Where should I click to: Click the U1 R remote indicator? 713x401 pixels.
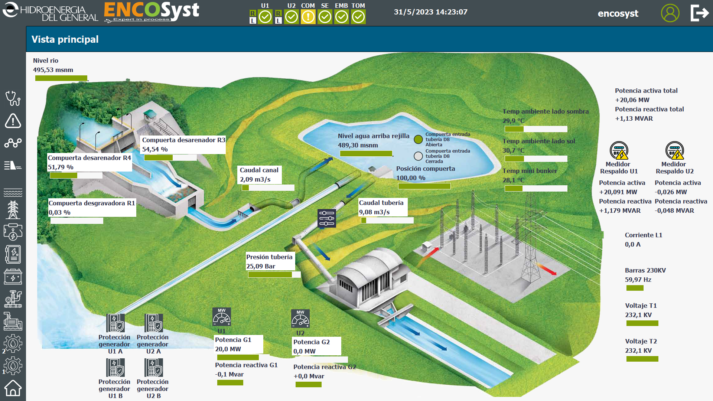(x=253, y=13)
